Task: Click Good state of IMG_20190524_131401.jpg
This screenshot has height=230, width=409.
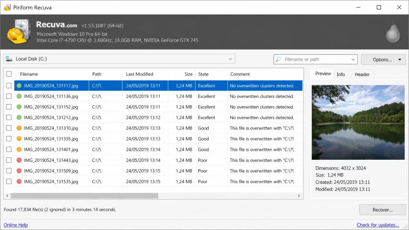Action: click(203, 150)
